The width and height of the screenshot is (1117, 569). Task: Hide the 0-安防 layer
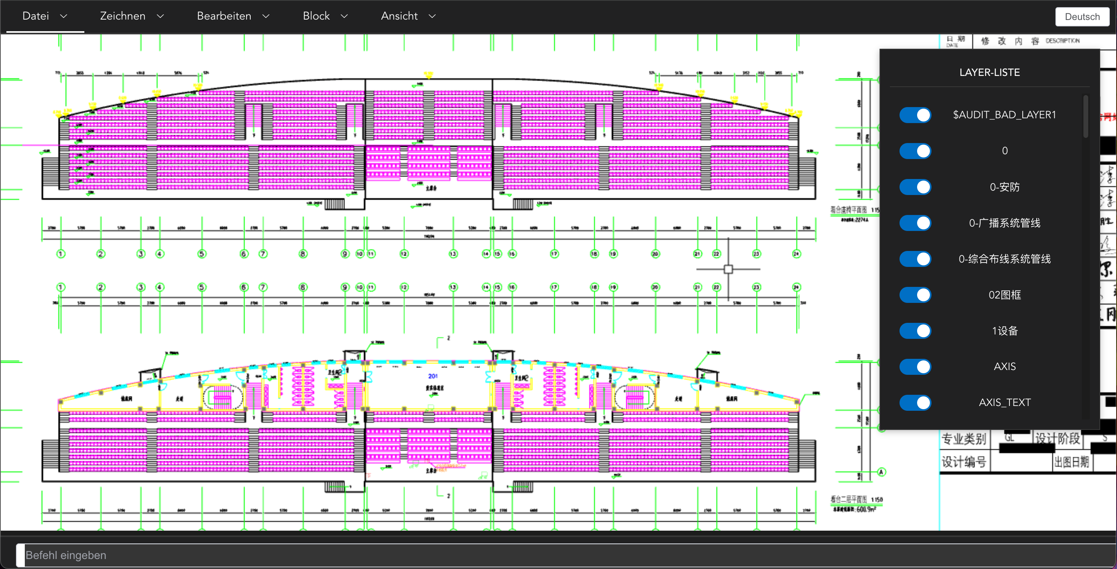tap(915, 187)
